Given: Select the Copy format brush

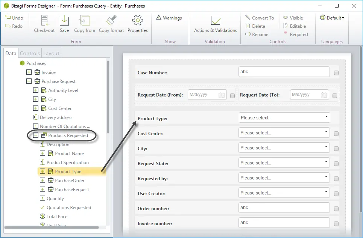Looking at the screenshot, I should click(x=111, y=20).
